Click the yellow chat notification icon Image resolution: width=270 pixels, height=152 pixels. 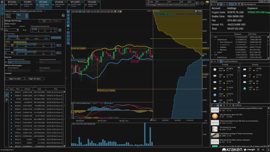[x=207, y=3]
